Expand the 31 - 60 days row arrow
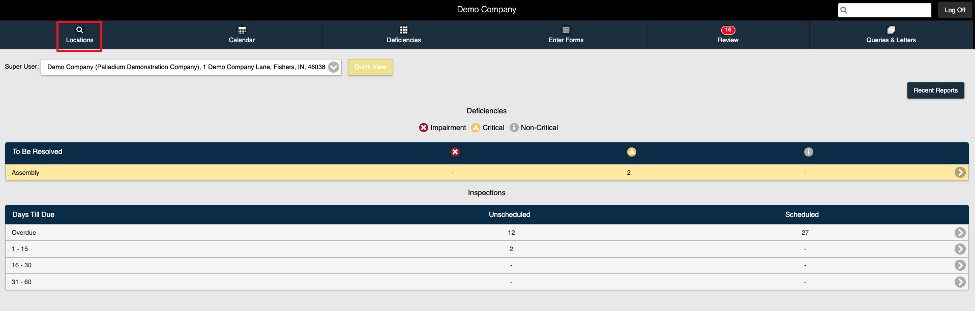Viewport: 975px width, 311px height. coord(960,282)
